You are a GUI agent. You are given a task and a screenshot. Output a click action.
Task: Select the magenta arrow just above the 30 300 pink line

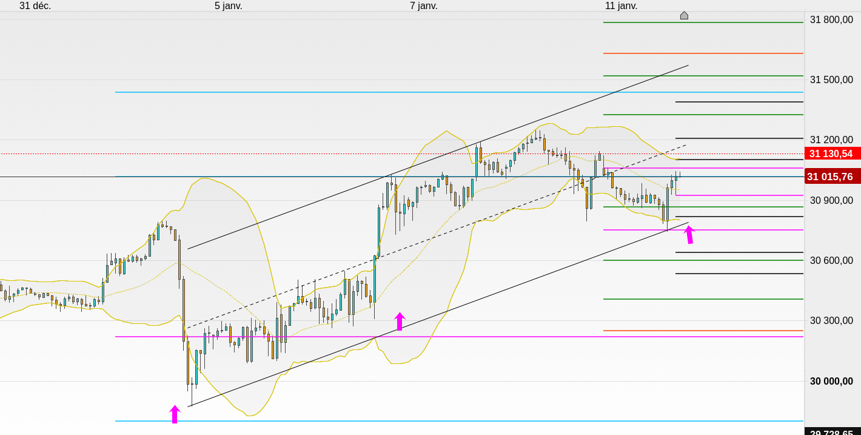coord(400,322)
